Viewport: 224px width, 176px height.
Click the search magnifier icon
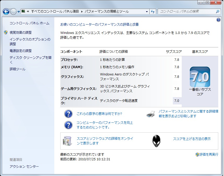pyautogui.click(x=217, y=11)
